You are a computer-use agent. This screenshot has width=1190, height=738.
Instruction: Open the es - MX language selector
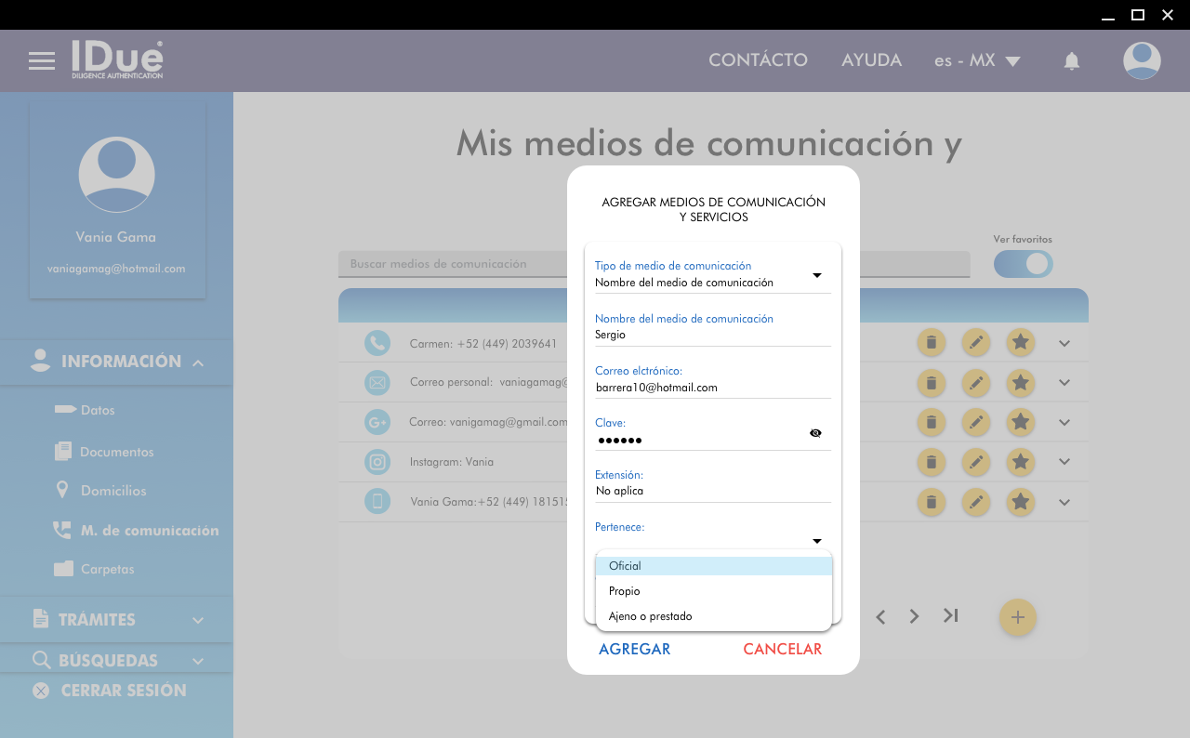(976, 61)
